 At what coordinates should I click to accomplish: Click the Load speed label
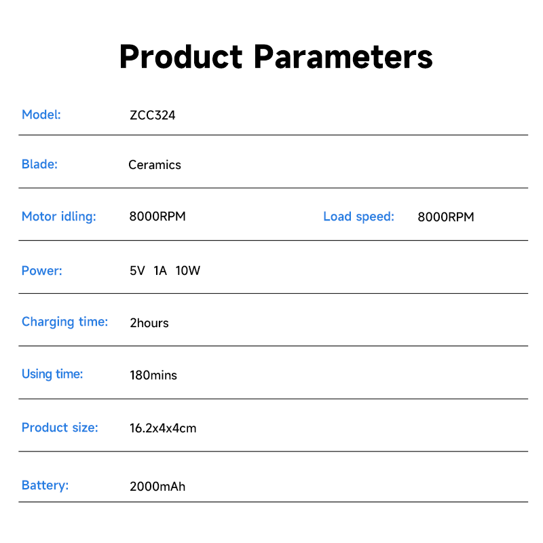click(358, 217)
